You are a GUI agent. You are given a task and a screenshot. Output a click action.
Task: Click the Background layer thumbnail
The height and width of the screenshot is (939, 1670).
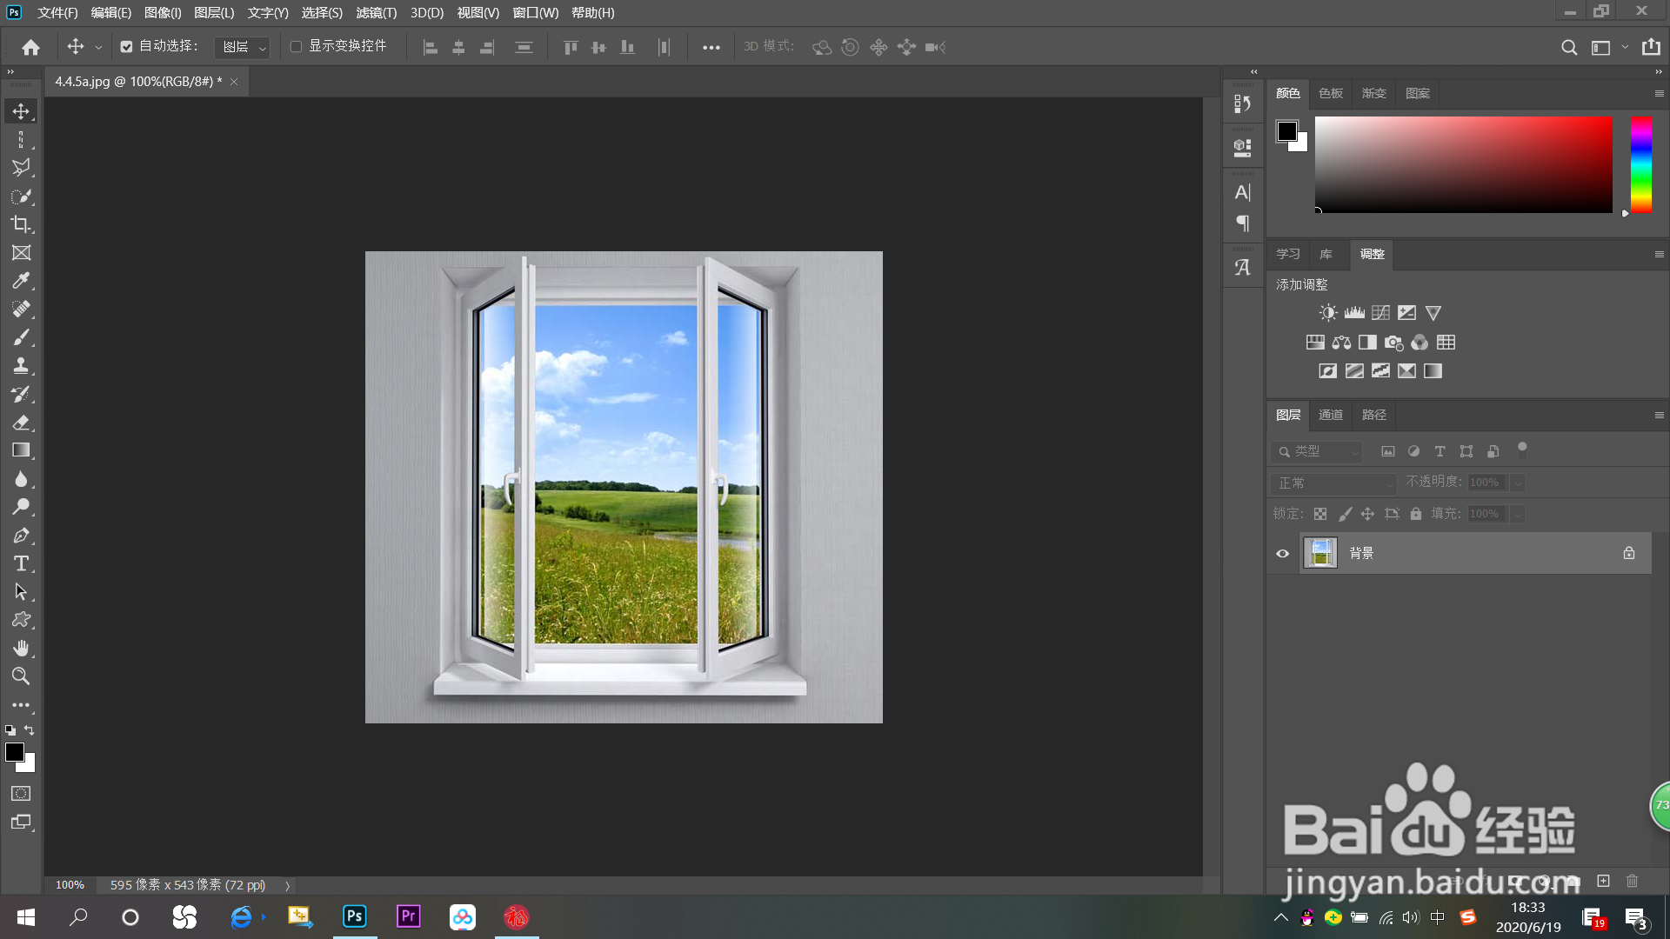pos(1320,554)
